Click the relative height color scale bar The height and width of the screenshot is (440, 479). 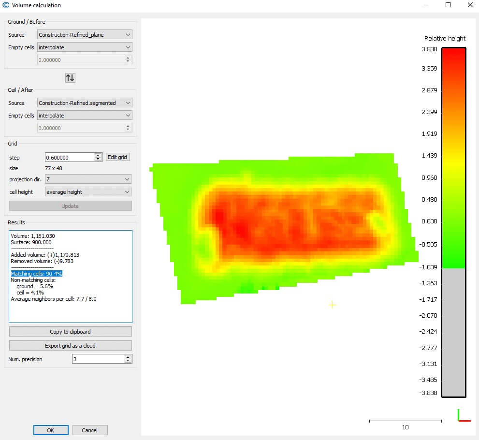pos(453,222)
